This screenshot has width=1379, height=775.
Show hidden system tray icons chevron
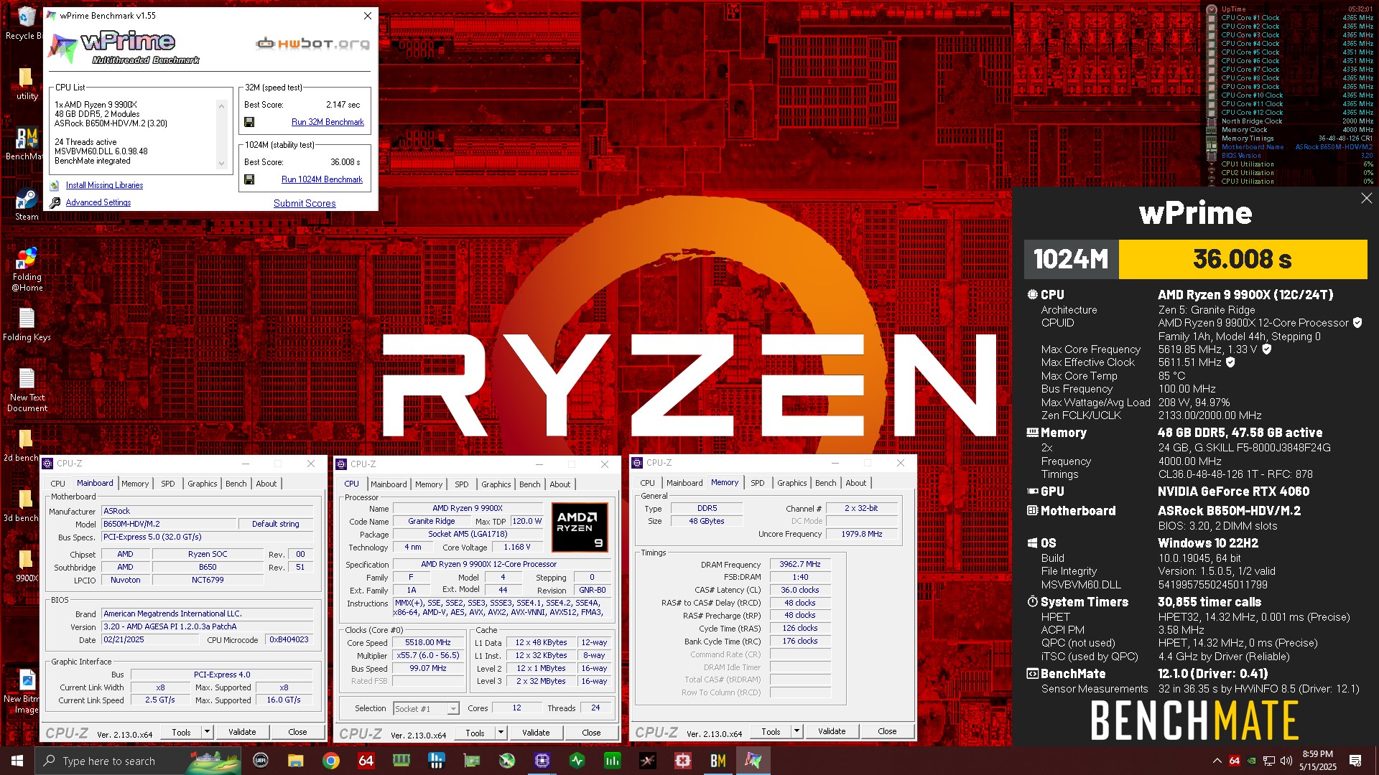click(x=1217, y=761)
